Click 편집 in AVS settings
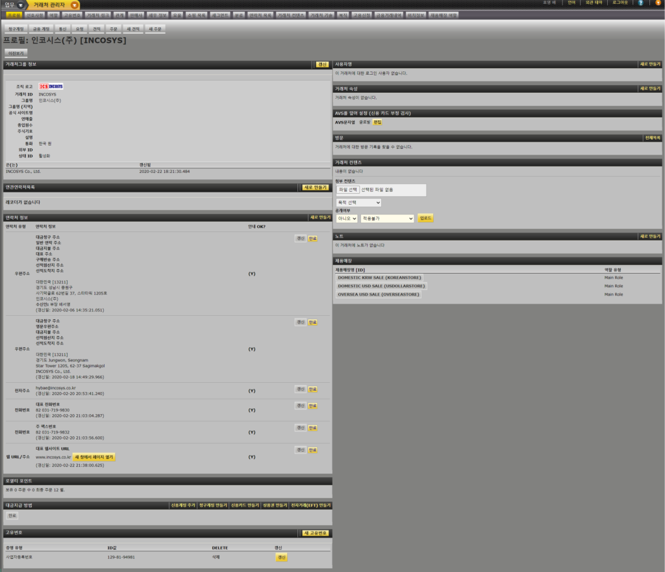 point(377,122)
